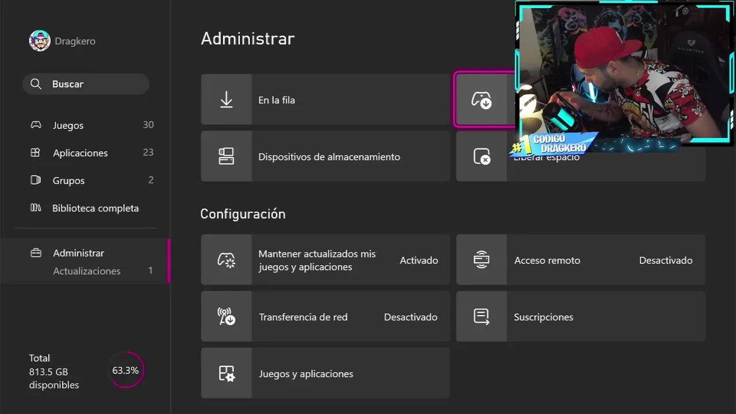Open Actualizaciones under Administrar

pyautogui.click(x=87, y=271)
